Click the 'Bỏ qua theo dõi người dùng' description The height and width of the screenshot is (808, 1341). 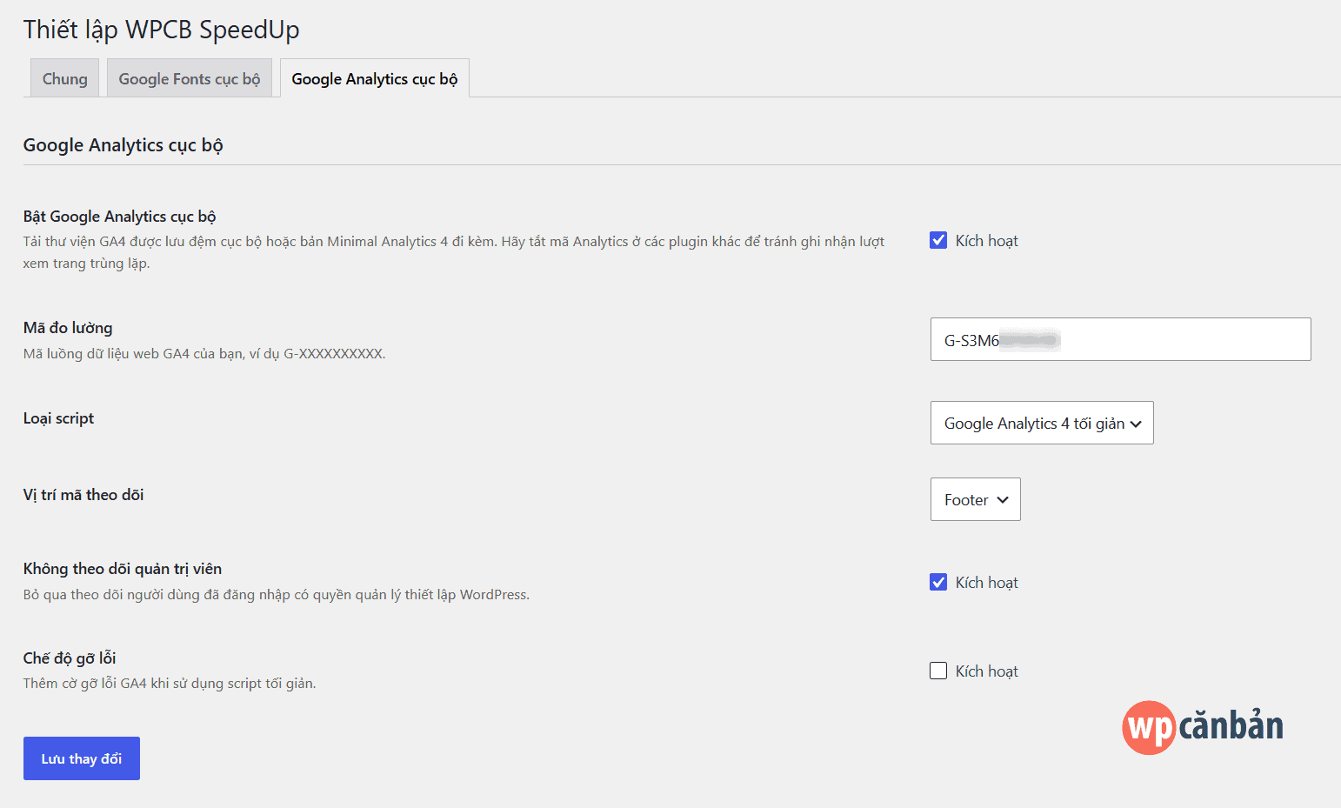click(277, 595)
